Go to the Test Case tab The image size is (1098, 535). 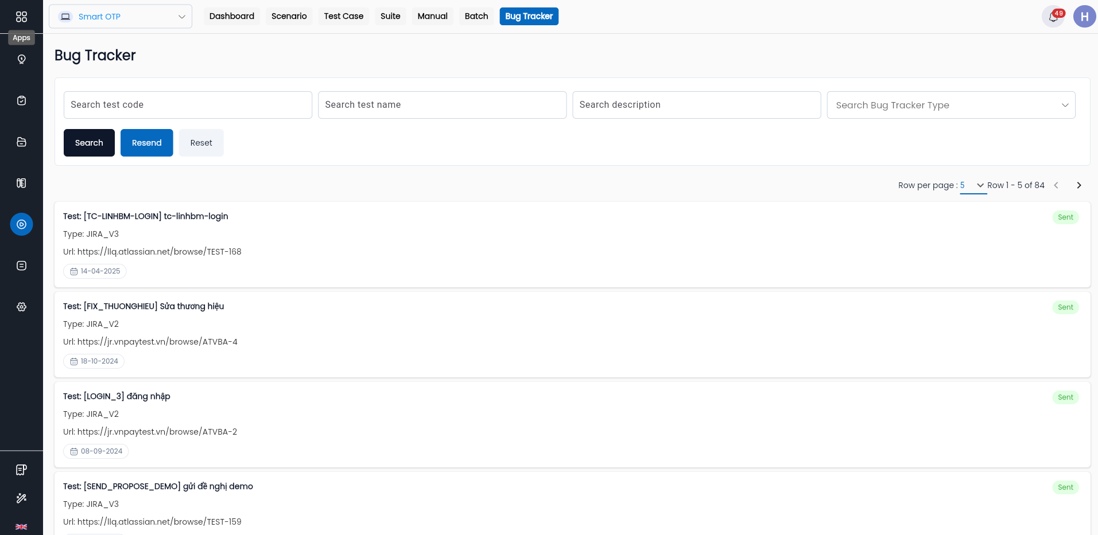coord(343,16)
